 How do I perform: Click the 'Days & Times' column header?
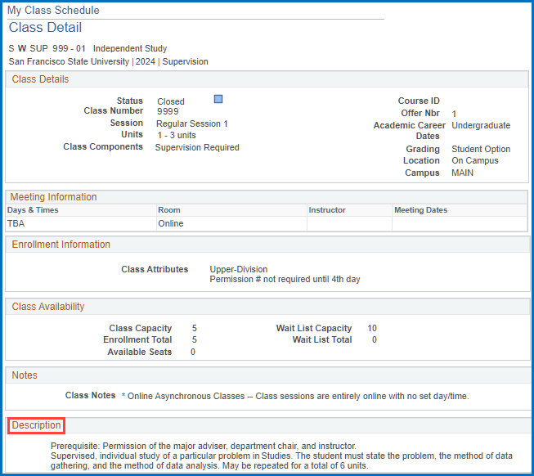click(33, 210)
